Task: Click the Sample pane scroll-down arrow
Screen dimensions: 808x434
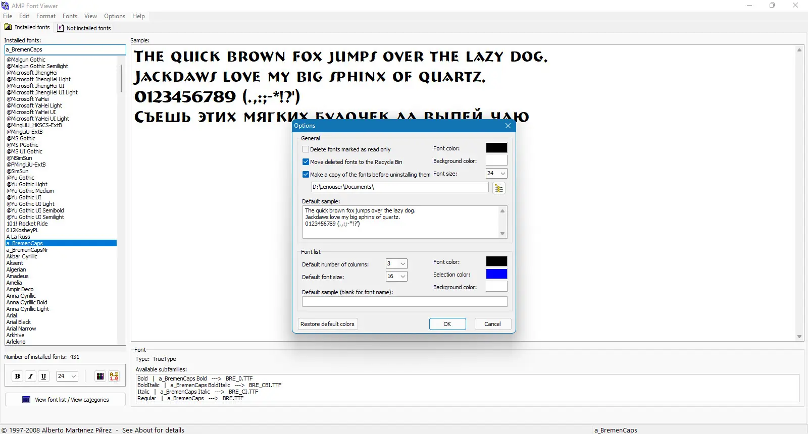Action: point(799,337)
